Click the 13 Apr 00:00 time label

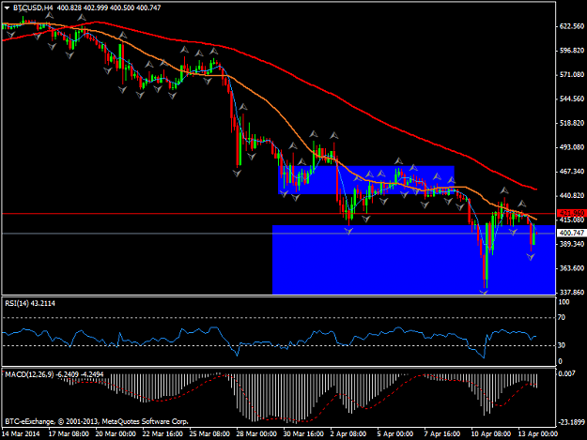click(x=538, y=433)
